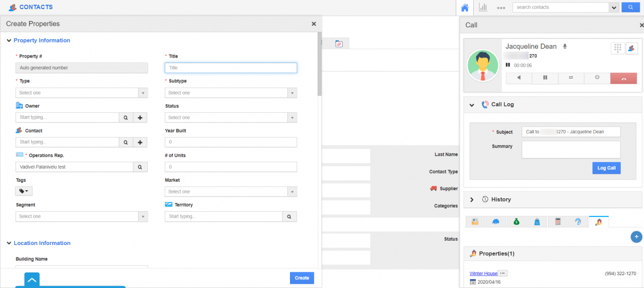Switch to the properties house tab

tap(598, 221)
